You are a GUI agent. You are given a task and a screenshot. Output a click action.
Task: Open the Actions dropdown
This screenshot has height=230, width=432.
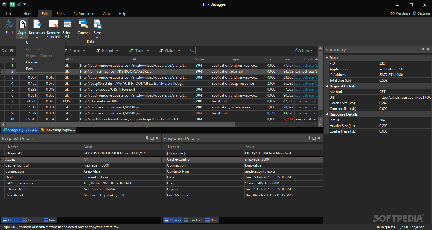point(303,51)
